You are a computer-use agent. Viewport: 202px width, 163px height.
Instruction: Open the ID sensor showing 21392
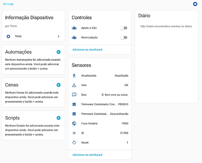pyautogui.click(x=100, y=133)
